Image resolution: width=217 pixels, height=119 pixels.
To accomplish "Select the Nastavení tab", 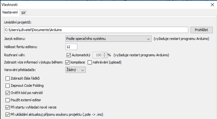I will [x=10, y=12].
